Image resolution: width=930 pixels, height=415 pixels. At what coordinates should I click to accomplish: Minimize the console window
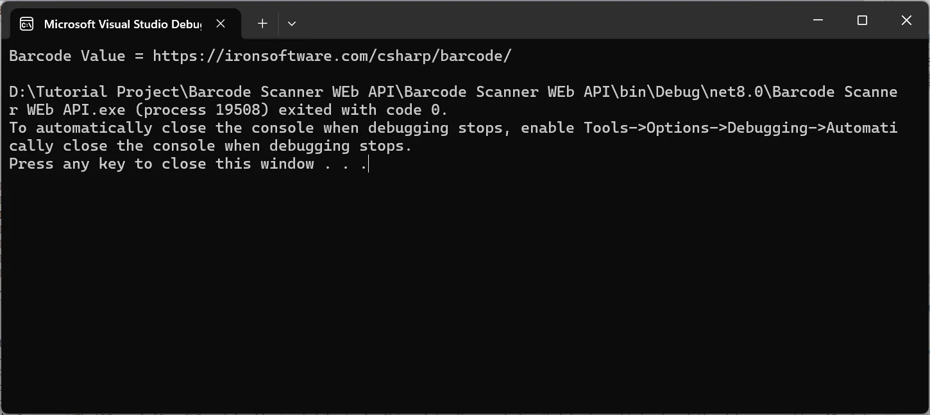818,21
